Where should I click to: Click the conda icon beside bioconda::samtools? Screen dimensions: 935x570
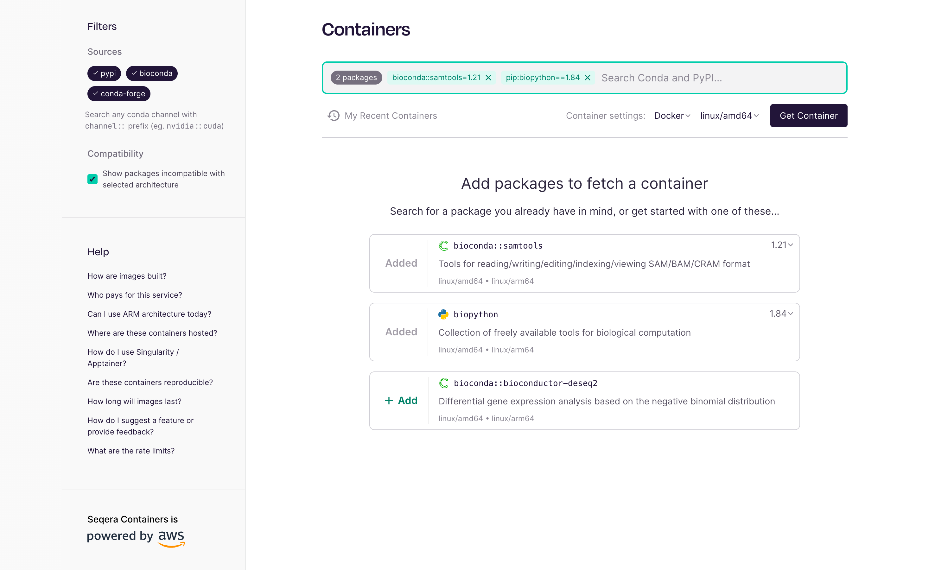443,246
